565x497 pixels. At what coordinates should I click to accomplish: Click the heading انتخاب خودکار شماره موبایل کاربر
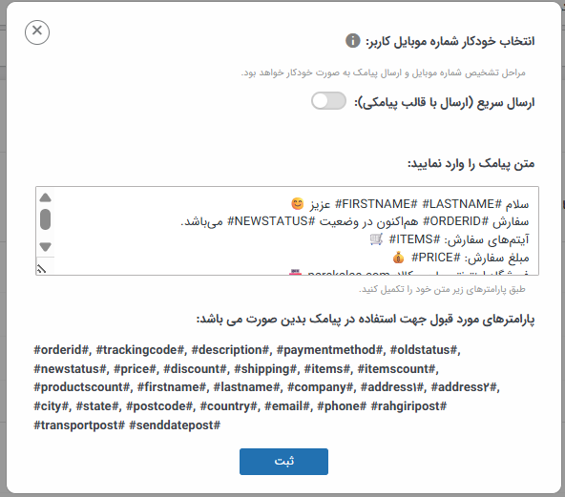tap(450, 41)
